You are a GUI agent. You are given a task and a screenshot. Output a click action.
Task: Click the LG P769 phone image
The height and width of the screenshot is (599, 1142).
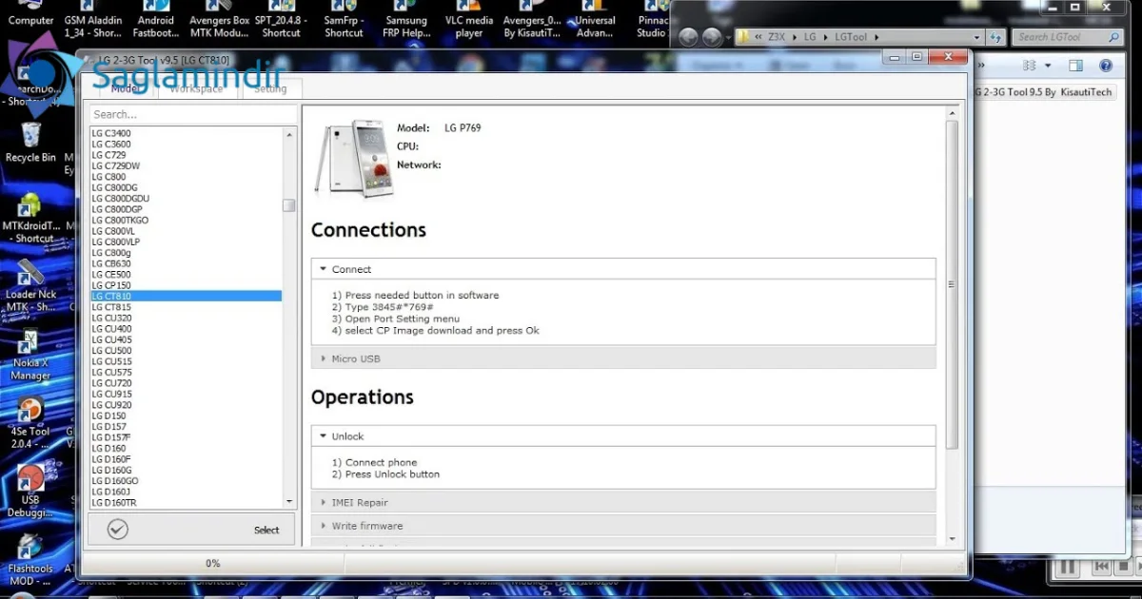coord(353,158)
